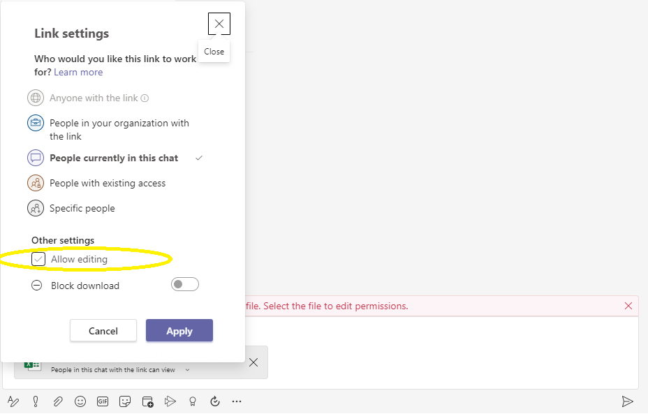Open text formatting options

pos(13,401)
